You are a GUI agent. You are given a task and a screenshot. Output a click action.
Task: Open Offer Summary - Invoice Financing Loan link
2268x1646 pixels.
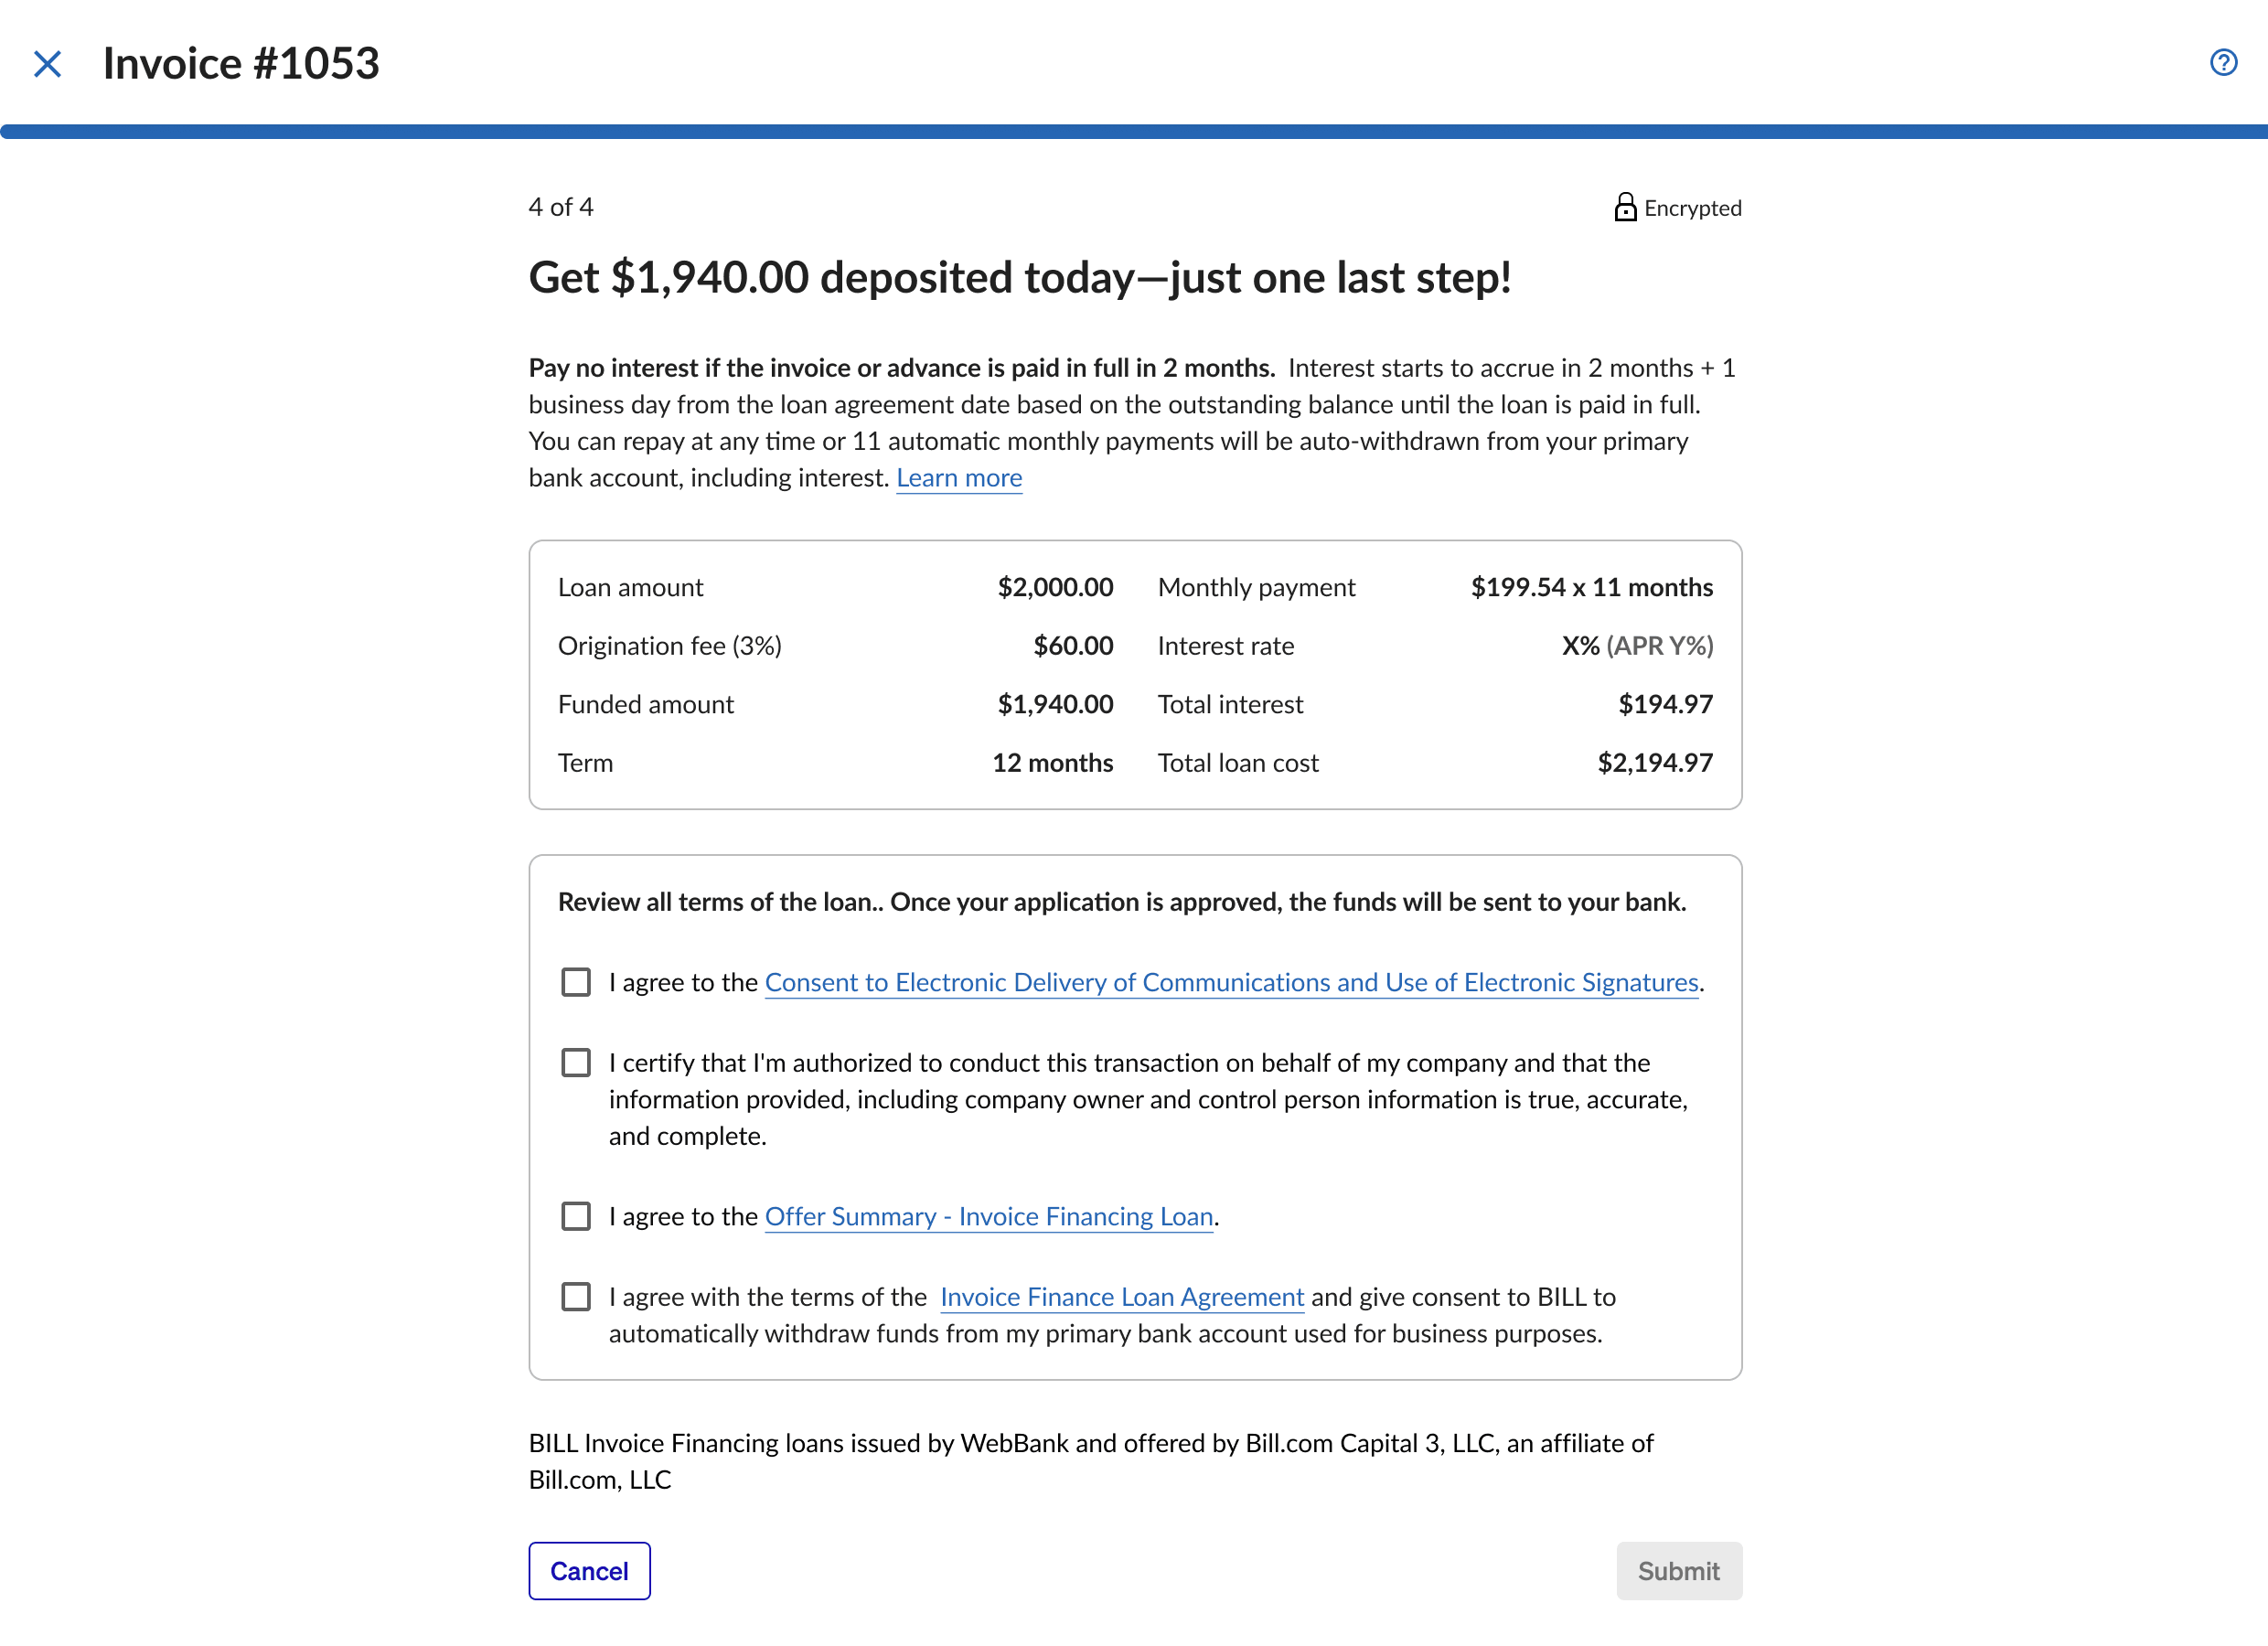pos(989,1216)
